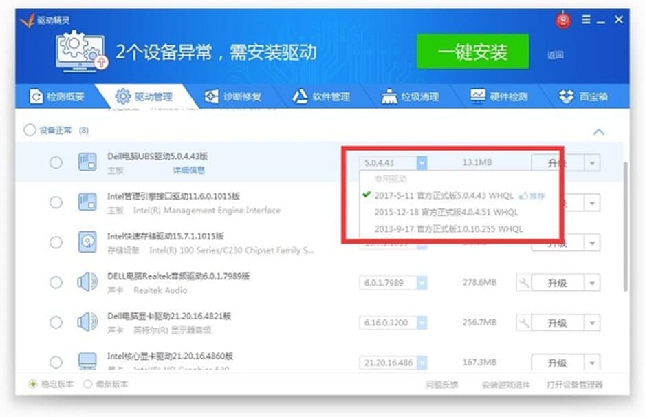
Task: Switch to the 垃圾清理 tab
Action: coord(410,97)
